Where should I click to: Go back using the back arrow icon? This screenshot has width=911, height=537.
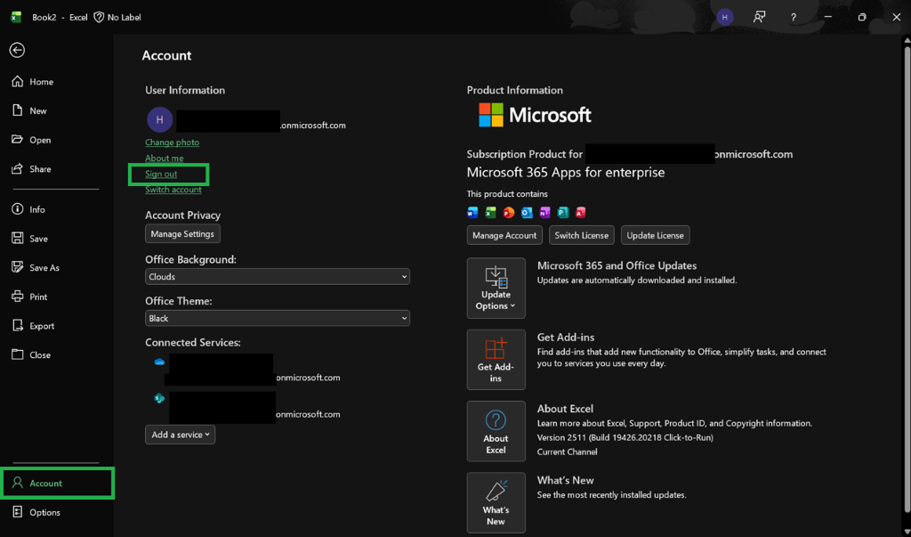coord(17,51)
